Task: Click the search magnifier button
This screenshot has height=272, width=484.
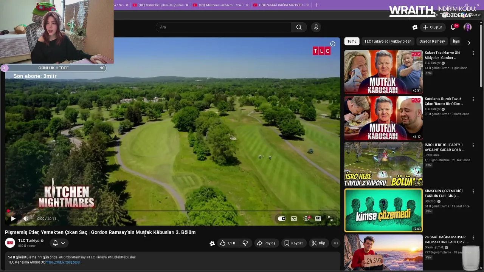Action: [299, 27]
